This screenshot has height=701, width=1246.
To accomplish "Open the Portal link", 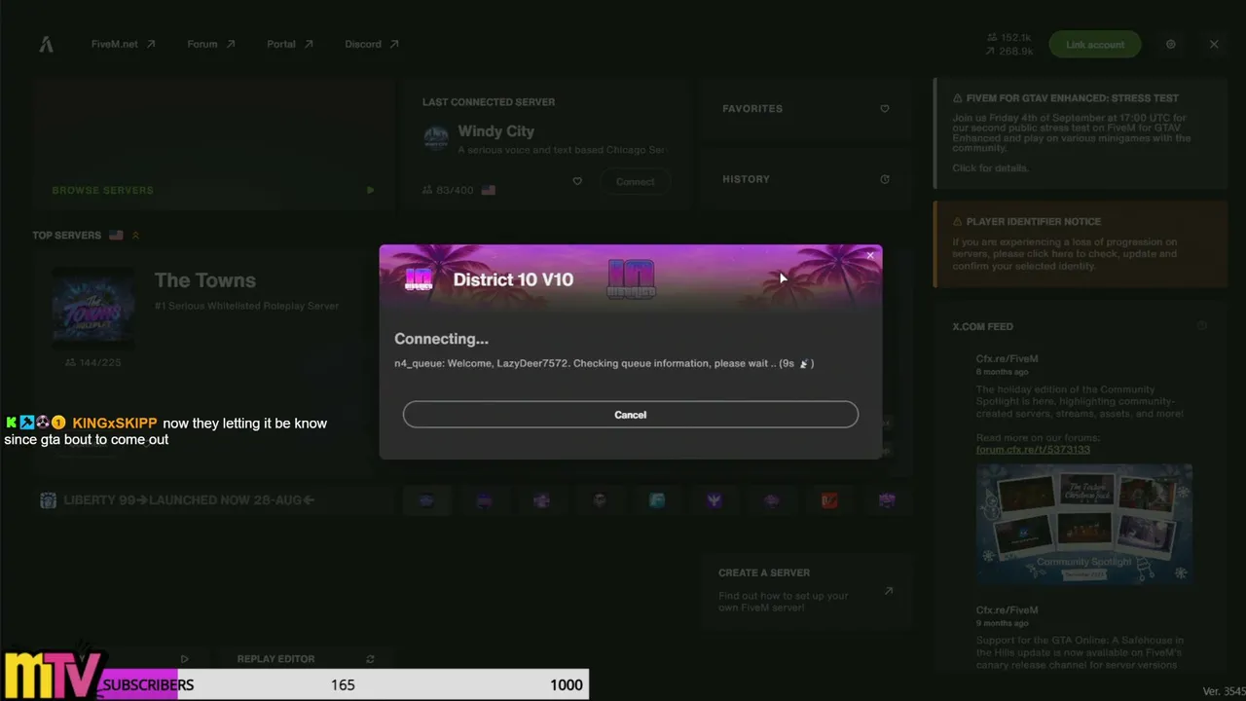I will (x=290, y=44).
